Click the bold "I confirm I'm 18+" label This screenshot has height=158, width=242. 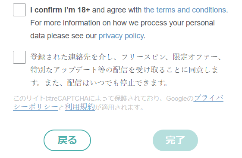click(60, 10)
